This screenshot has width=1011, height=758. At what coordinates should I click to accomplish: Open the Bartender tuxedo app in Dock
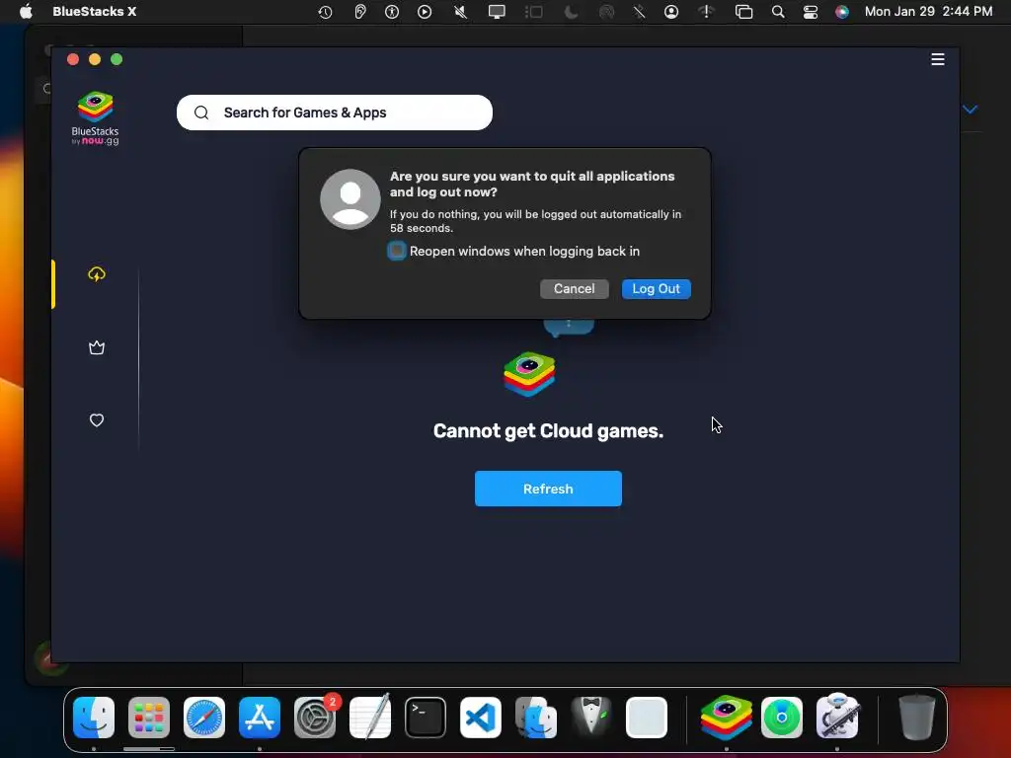coord(591,718)
